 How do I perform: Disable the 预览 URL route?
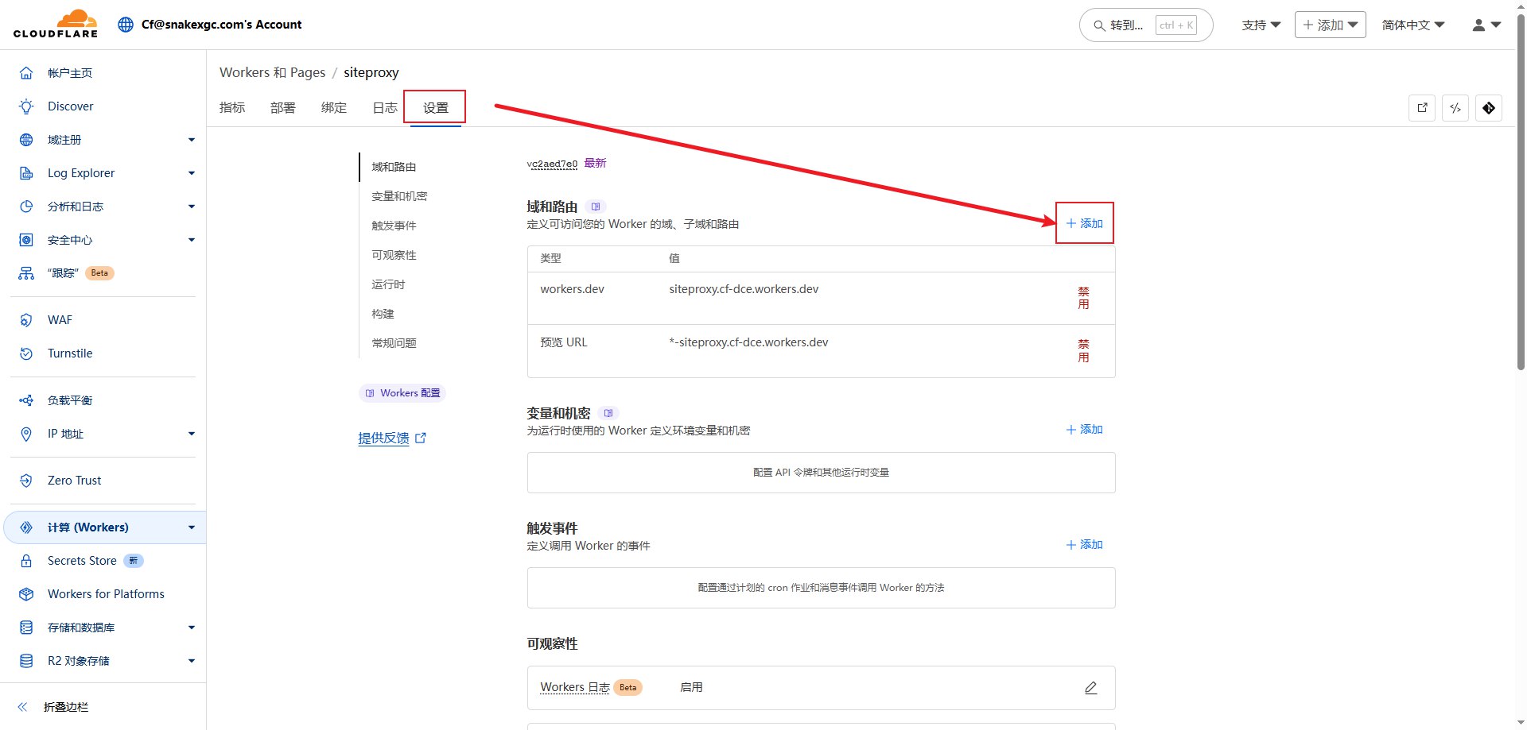point(1083,351)
